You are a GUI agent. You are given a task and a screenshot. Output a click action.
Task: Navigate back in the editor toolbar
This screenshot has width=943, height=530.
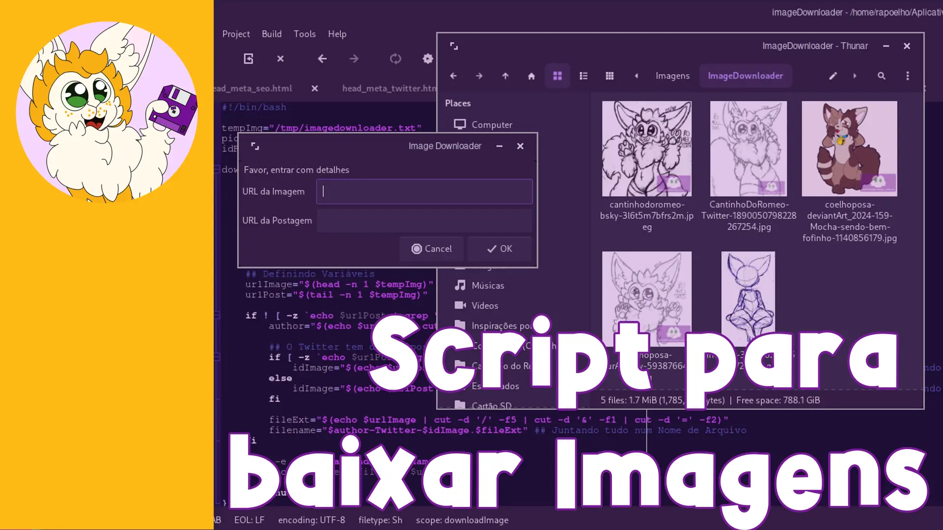click(322, 59)
